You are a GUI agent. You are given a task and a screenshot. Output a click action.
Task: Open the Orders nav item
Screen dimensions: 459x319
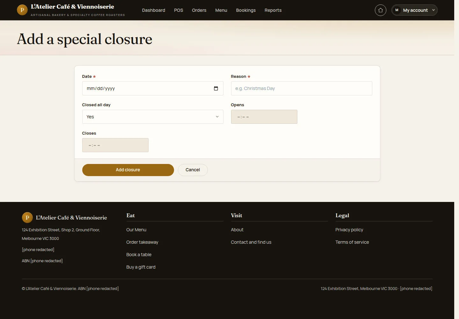click(x=199, y=10)
